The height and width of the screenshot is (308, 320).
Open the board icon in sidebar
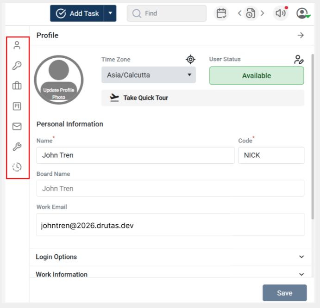(17, 106)
